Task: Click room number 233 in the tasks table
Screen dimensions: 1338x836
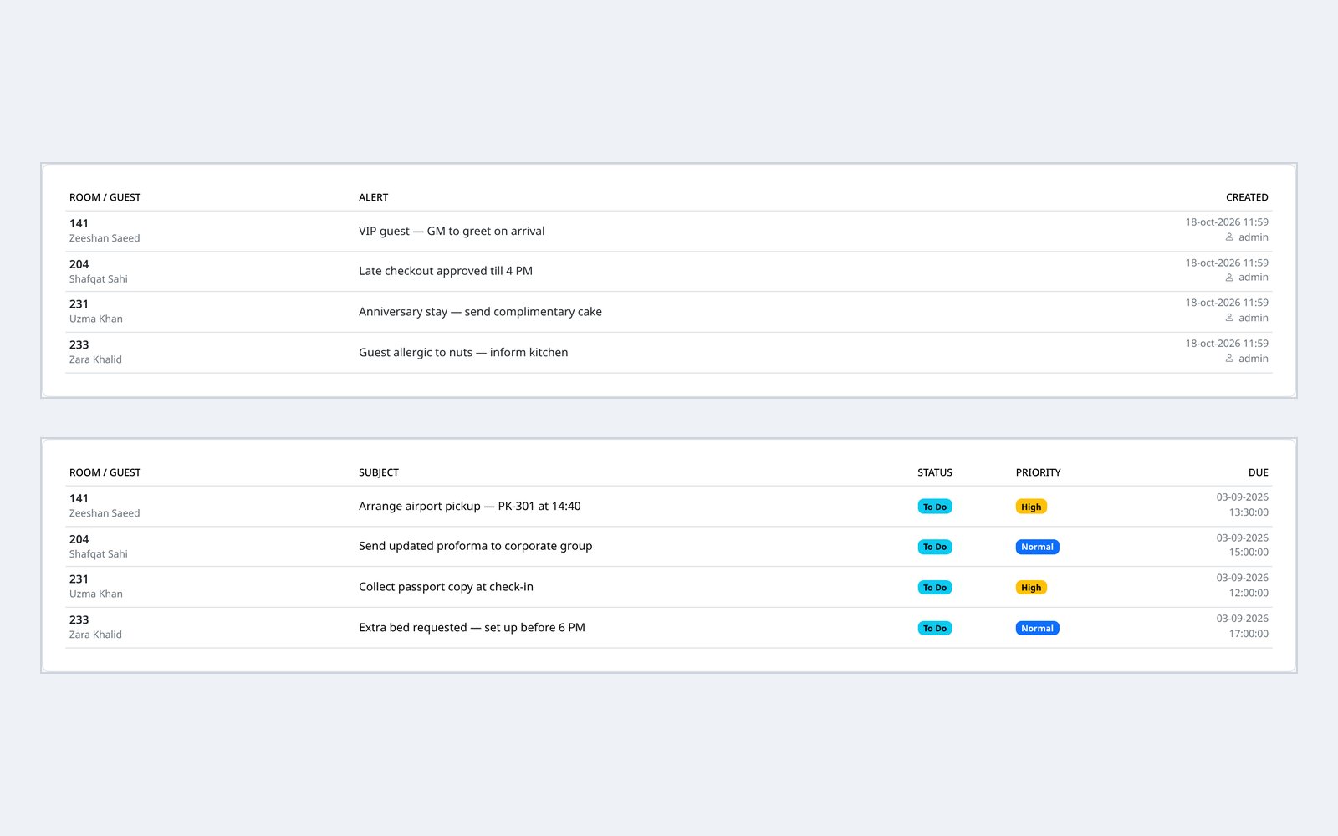Action: 79,619
